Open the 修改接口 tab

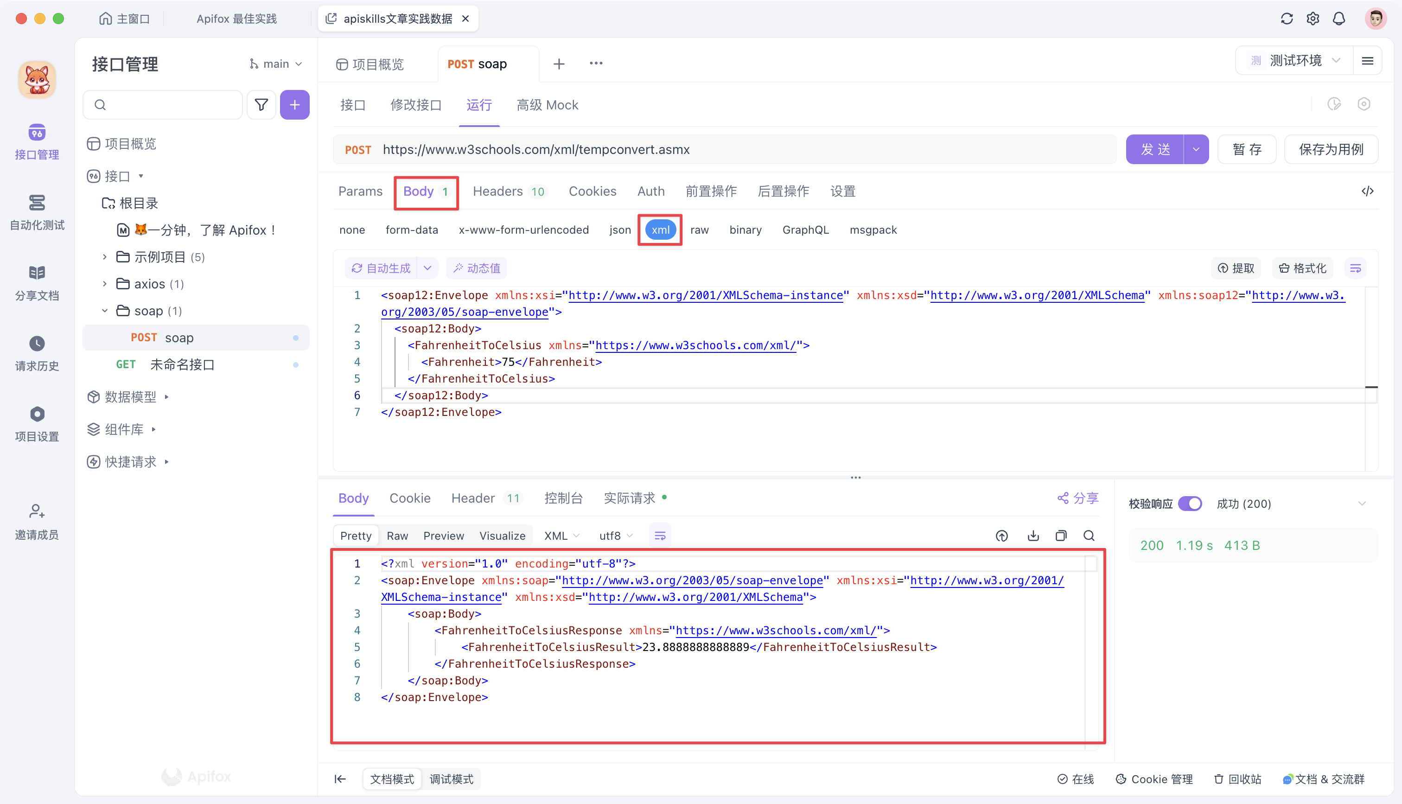point(416,105)
